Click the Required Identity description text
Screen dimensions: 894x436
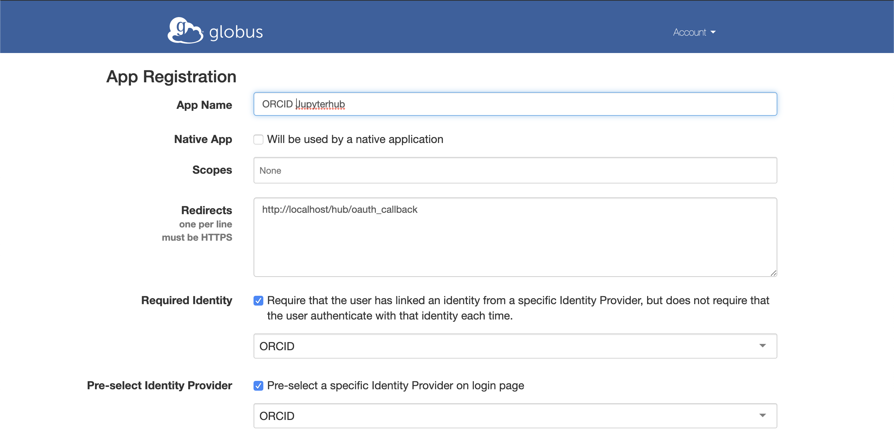(517, 308)
